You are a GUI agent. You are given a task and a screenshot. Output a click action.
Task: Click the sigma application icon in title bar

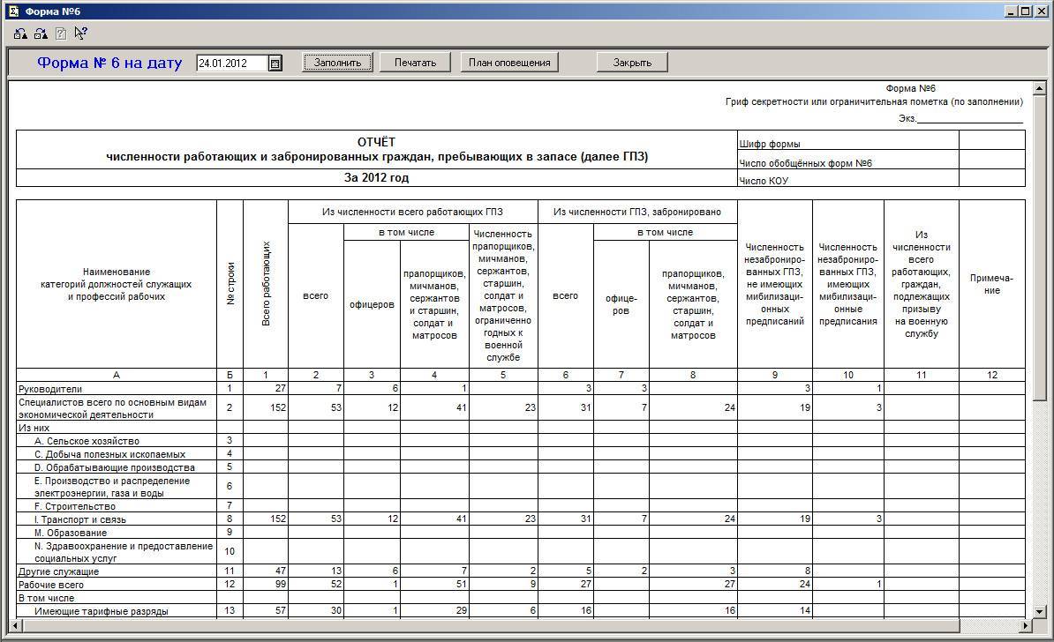point(12,11)
